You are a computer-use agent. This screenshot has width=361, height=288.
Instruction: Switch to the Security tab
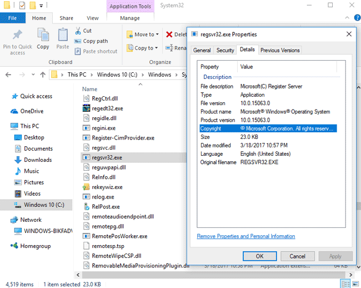click(225, 50)
